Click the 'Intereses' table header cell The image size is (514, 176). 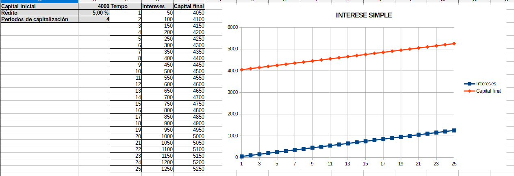(x=157, y=7)
